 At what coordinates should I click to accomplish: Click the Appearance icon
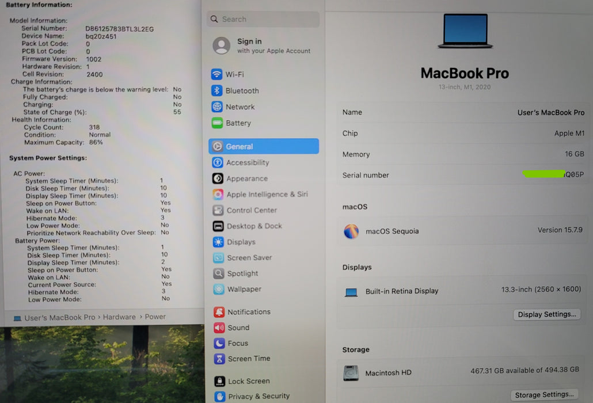click(x=218, y=178)
